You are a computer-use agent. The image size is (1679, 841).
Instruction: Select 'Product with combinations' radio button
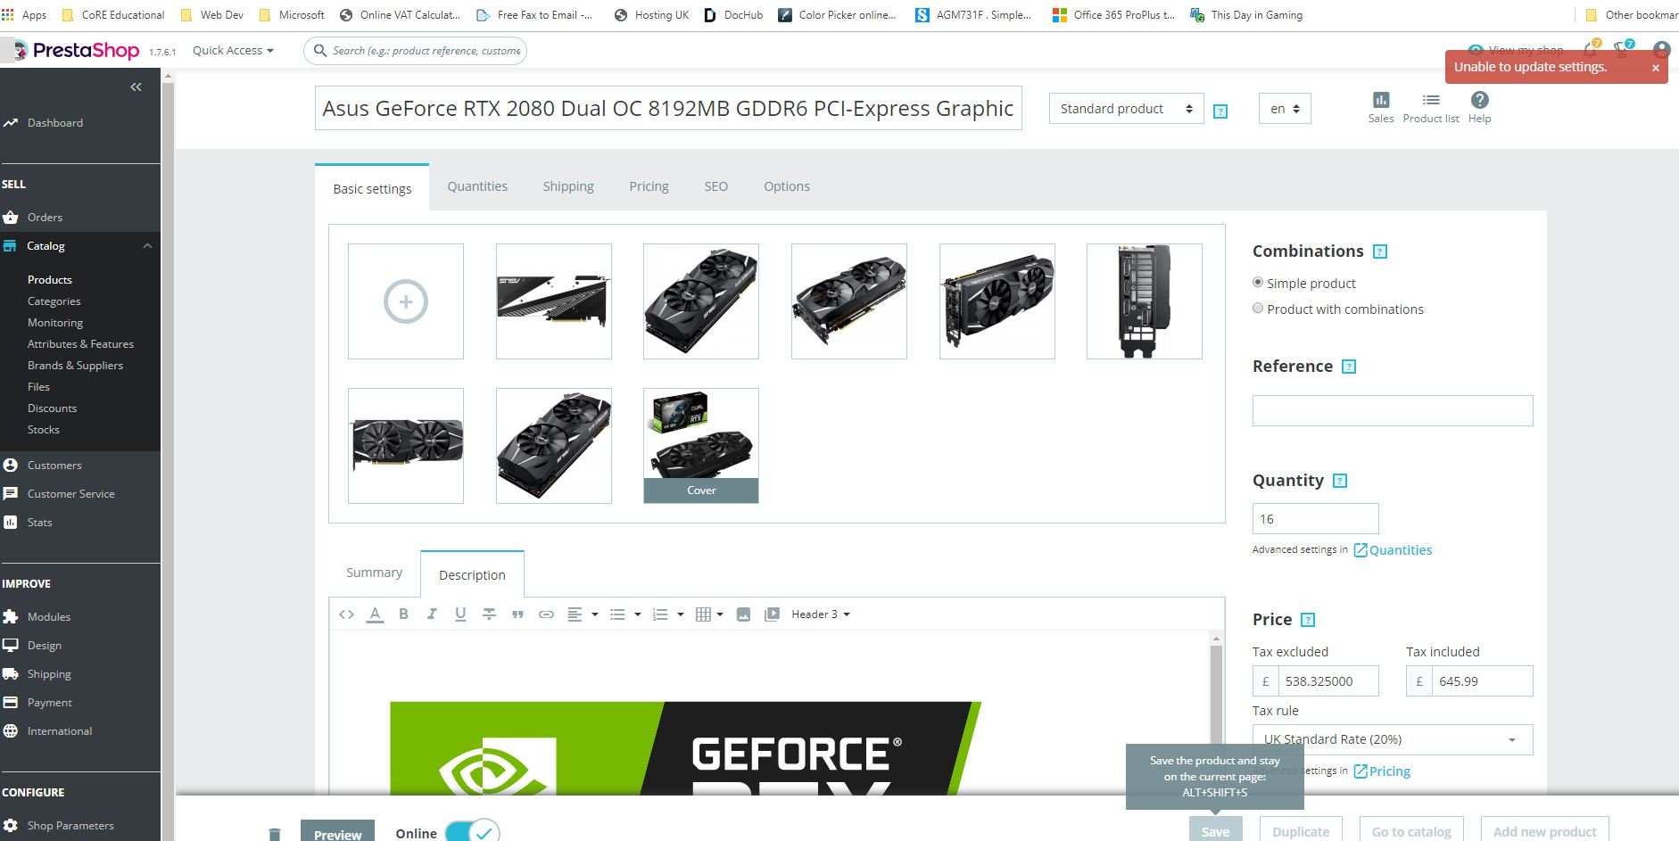tap(1258, 309)
